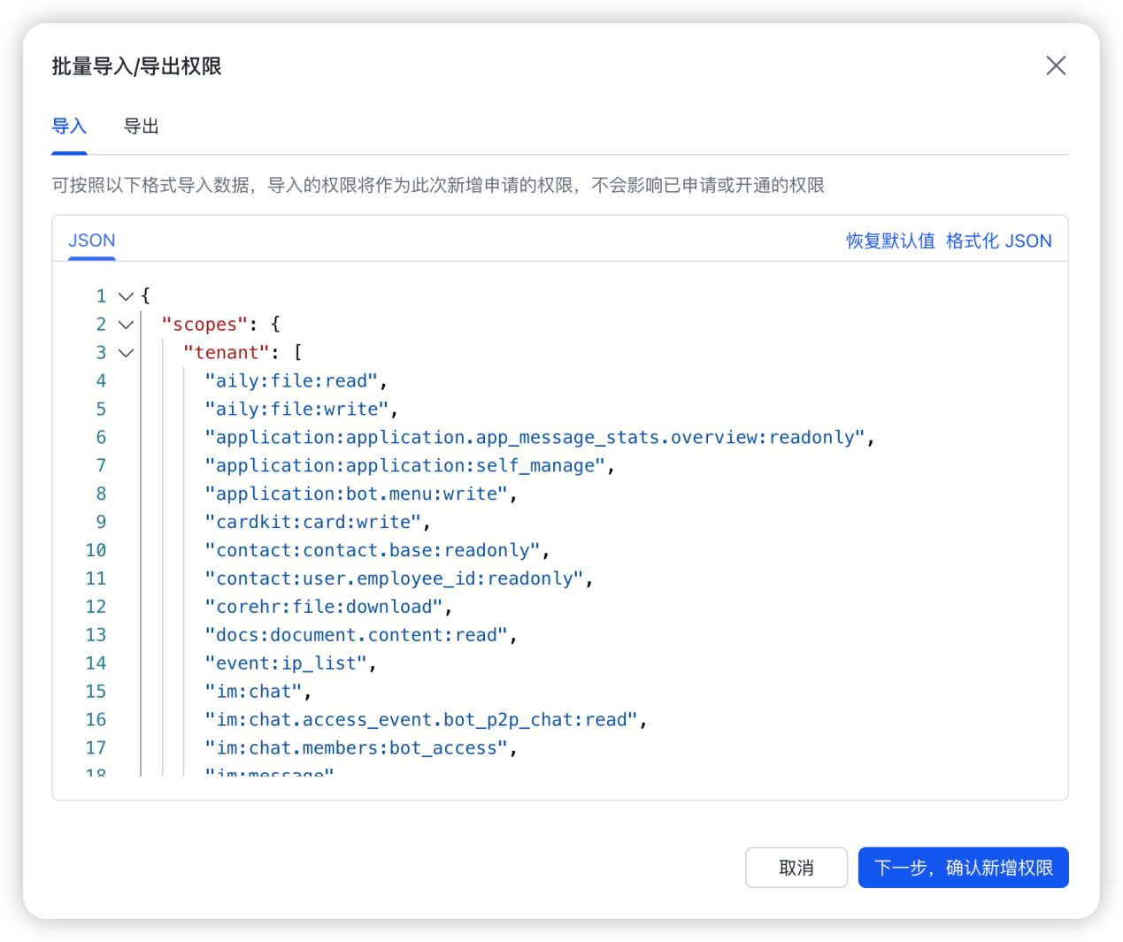Click 下一步，确认新增权限 button
1123x942 pixels.
963,868
